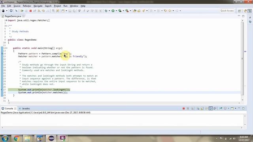
Task: Toggle Show Console on standard output change
Action: tap(211, 108)
